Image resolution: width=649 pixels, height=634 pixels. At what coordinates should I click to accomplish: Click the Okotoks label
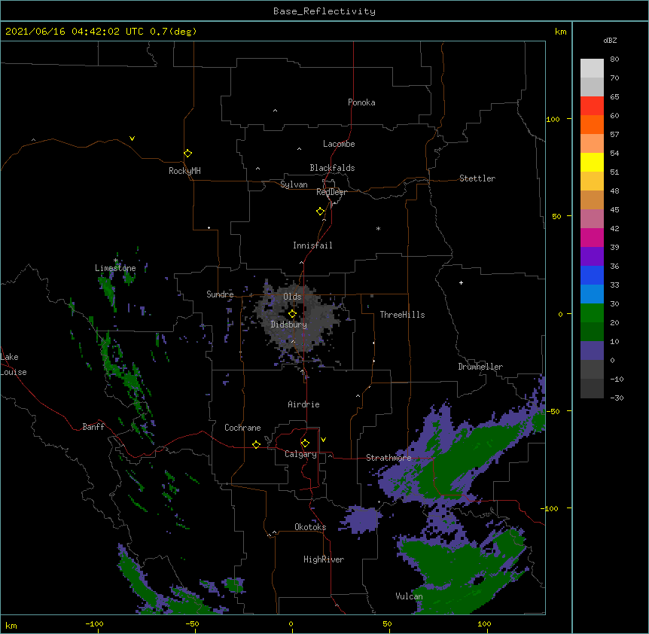(310, 527)
